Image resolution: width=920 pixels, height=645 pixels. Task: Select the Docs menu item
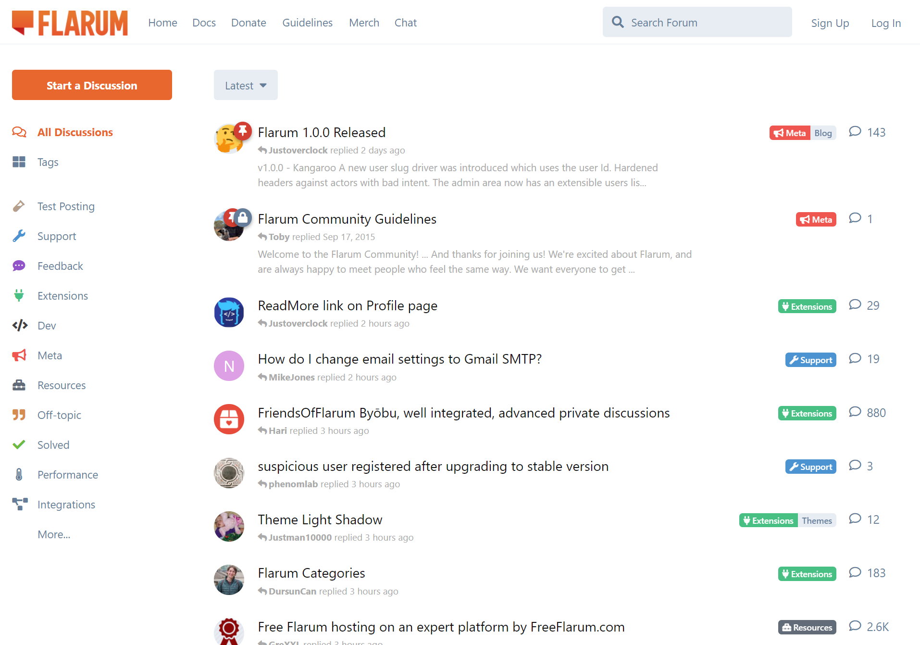pos(204,22)
